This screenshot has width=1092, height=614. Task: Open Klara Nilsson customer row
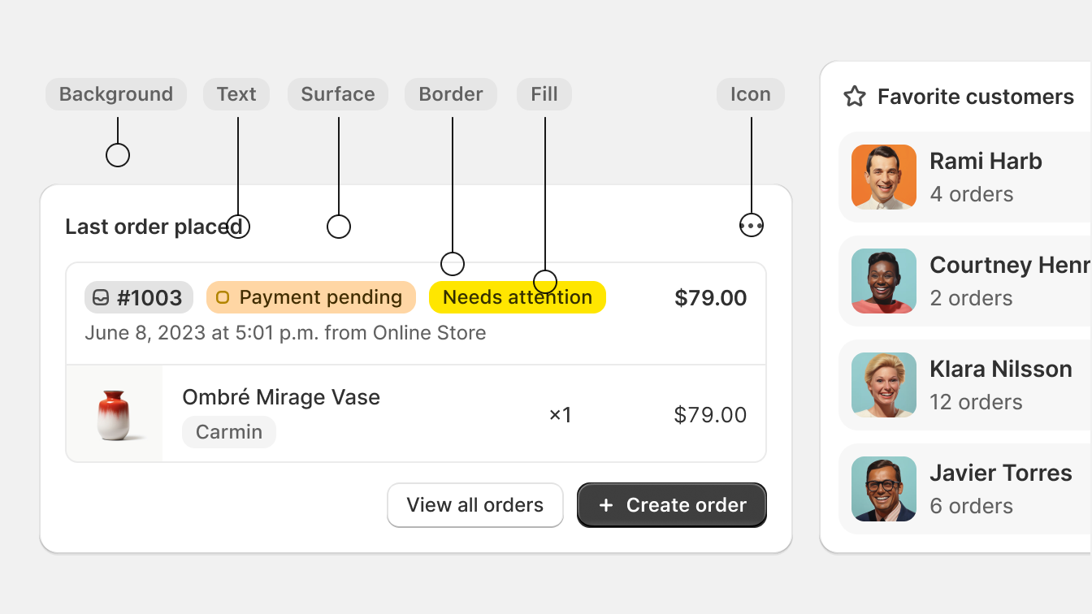pyautogui.click(x=965, y=385)
